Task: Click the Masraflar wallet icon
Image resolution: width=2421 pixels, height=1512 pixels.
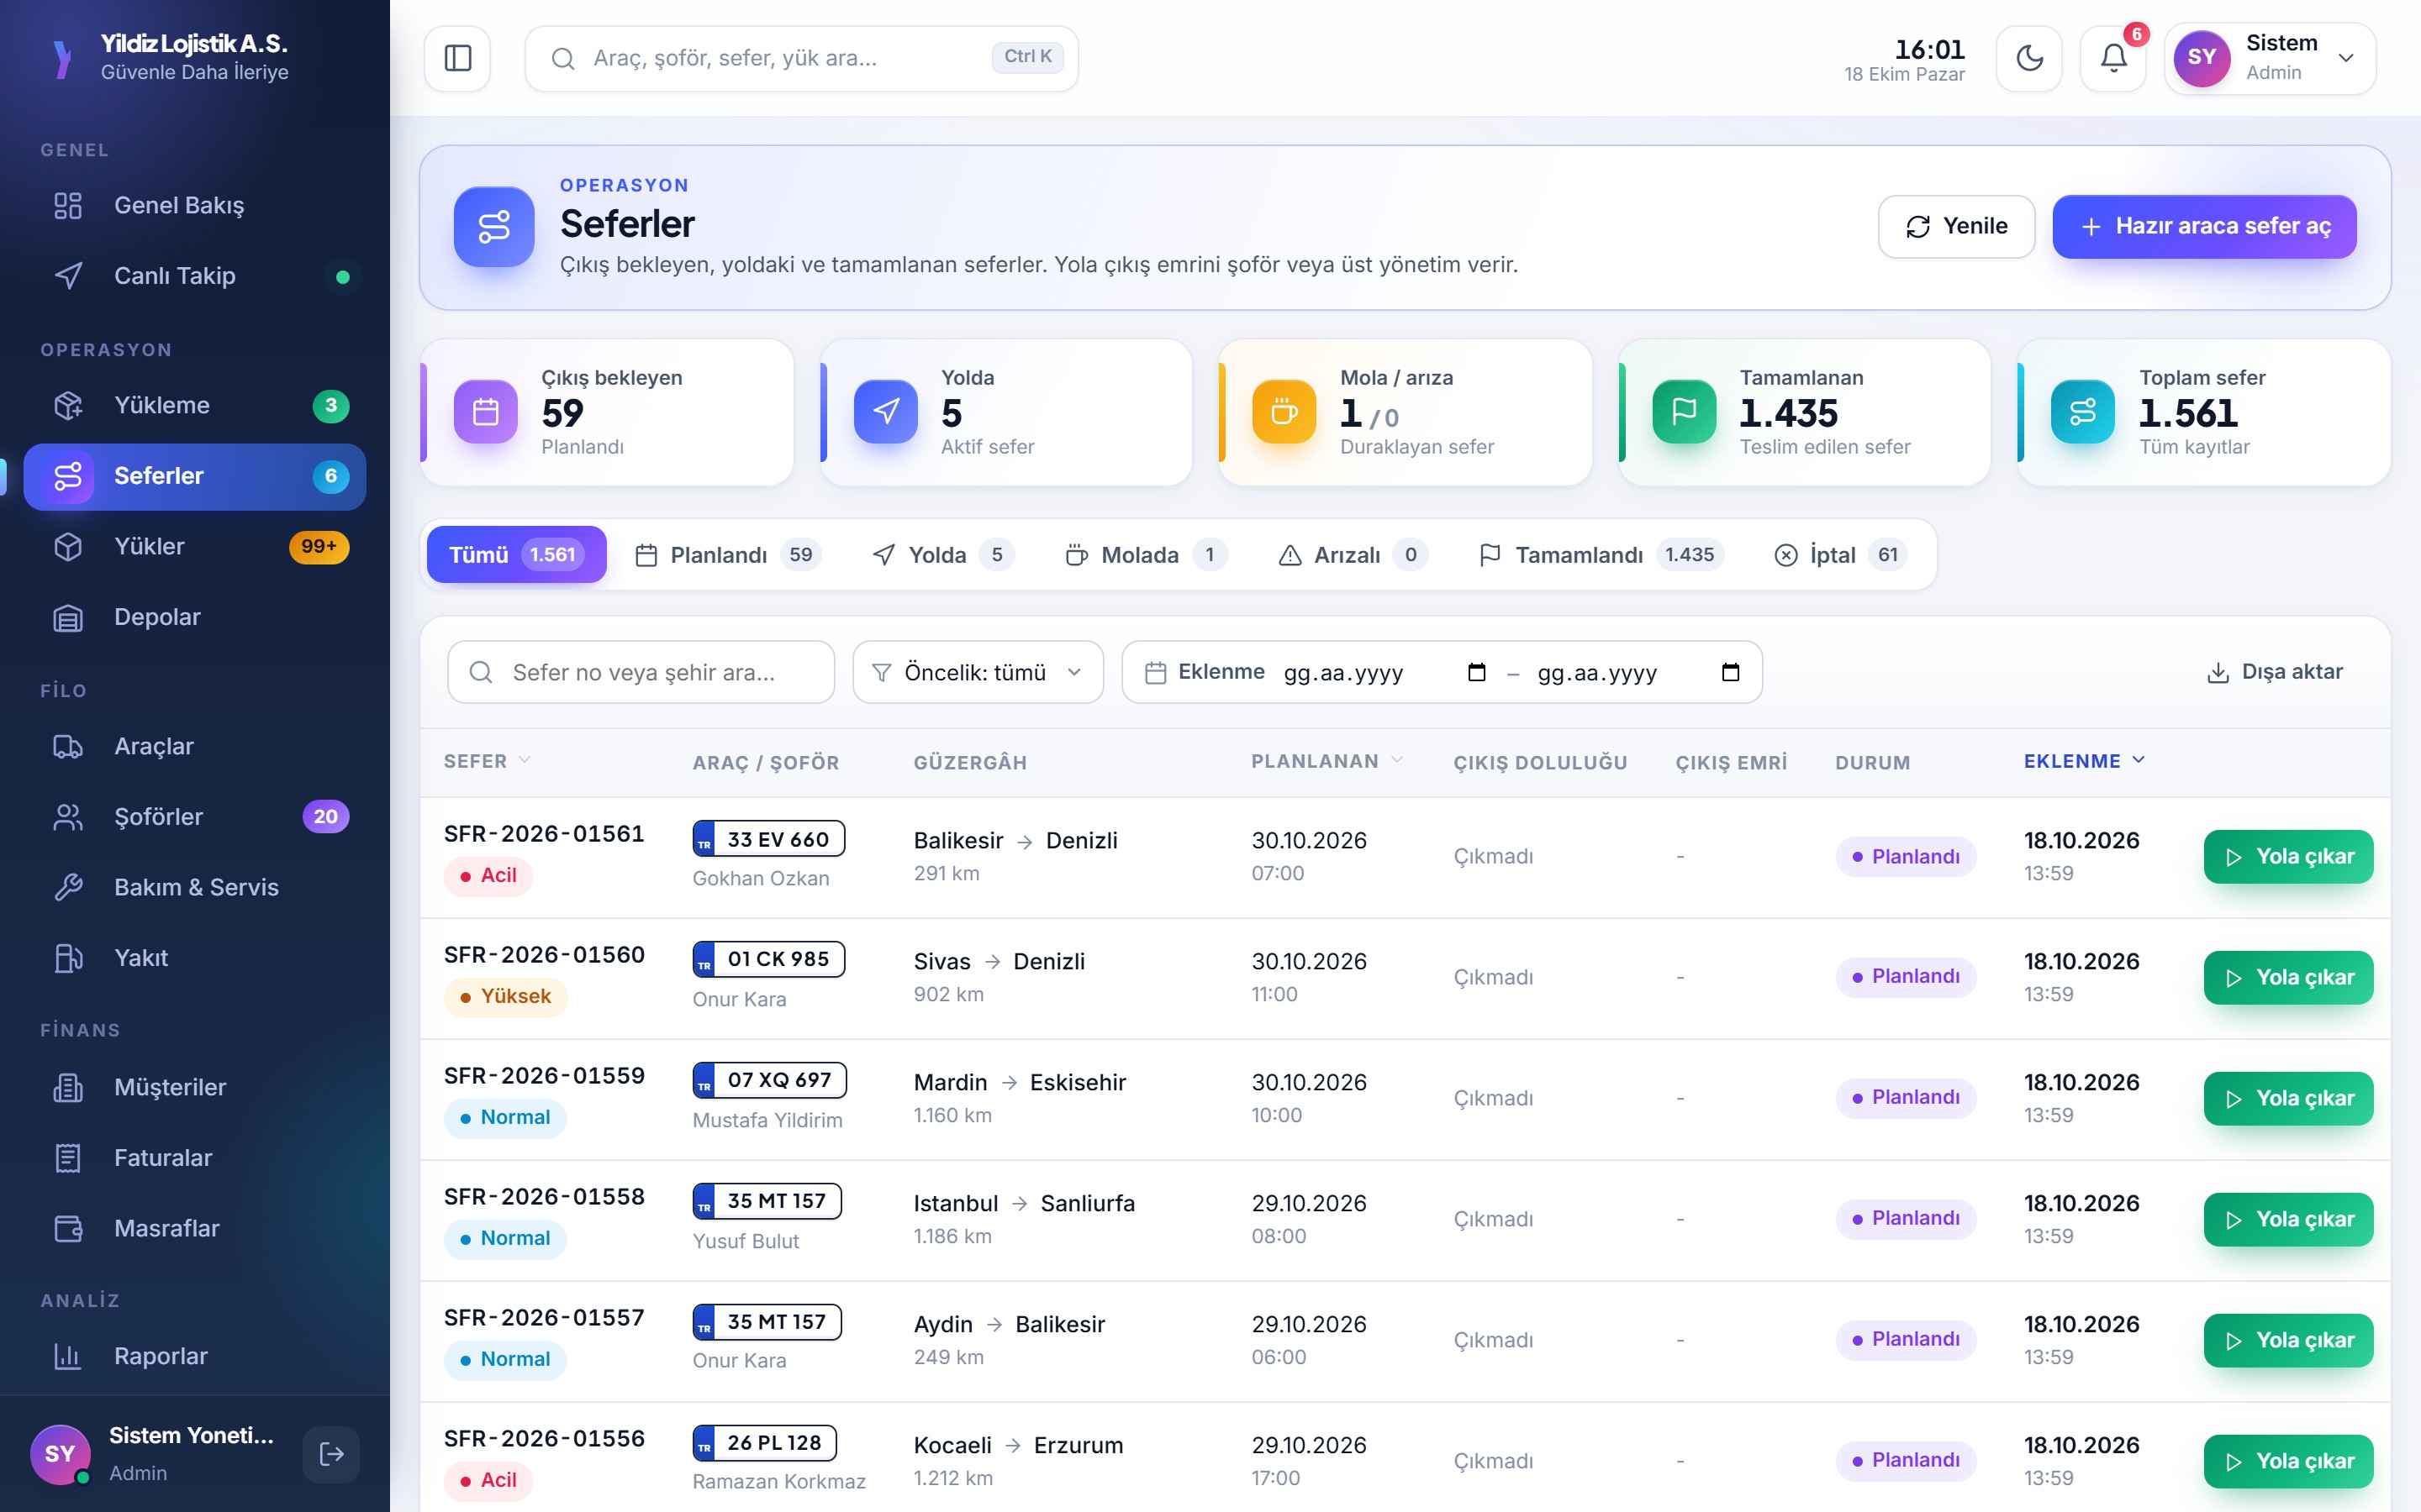Action: [x=68, y=1229]
